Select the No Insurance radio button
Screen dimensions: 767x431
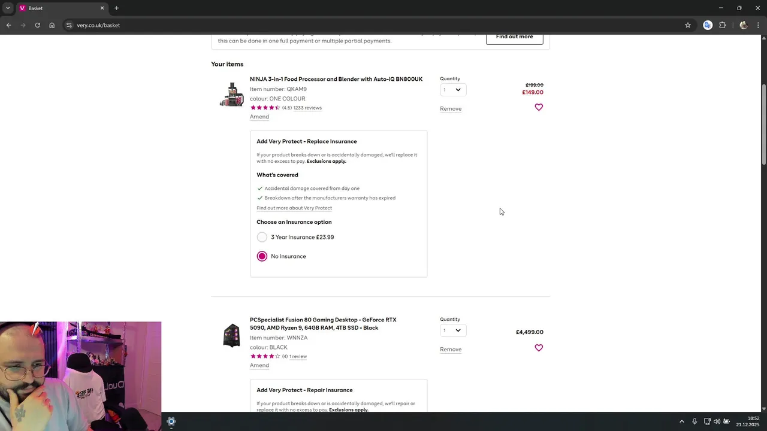[x=262, y=256]
